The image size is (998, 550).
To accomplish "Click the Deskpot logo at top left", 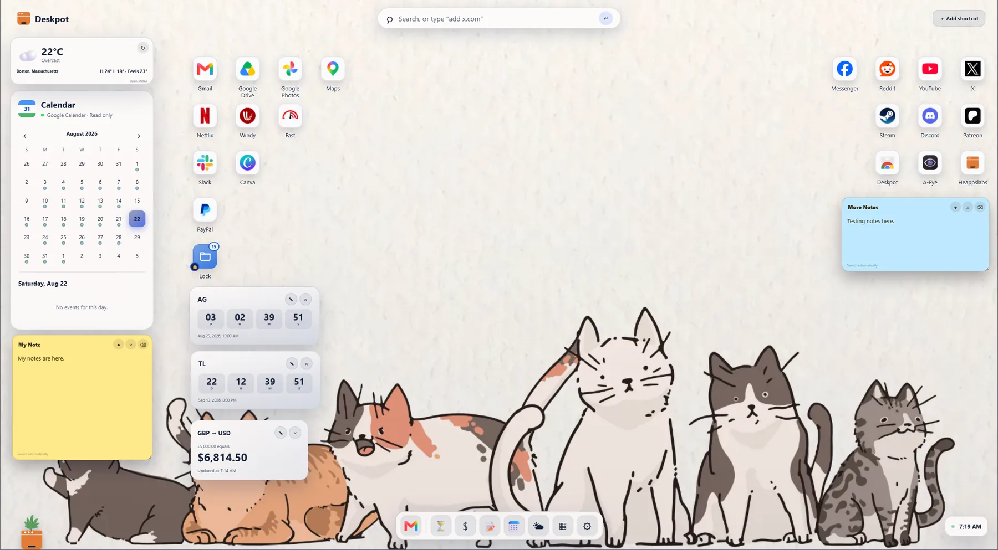I will pyautogui.click(x=43, y=19).
